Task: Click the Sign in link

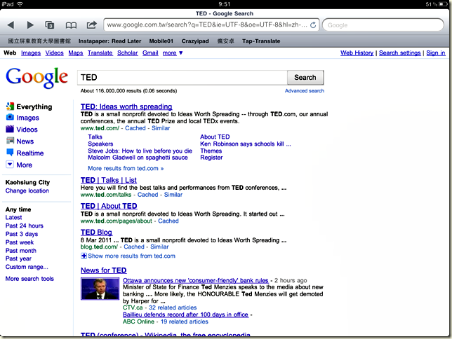Action: (x=436, y=53)
